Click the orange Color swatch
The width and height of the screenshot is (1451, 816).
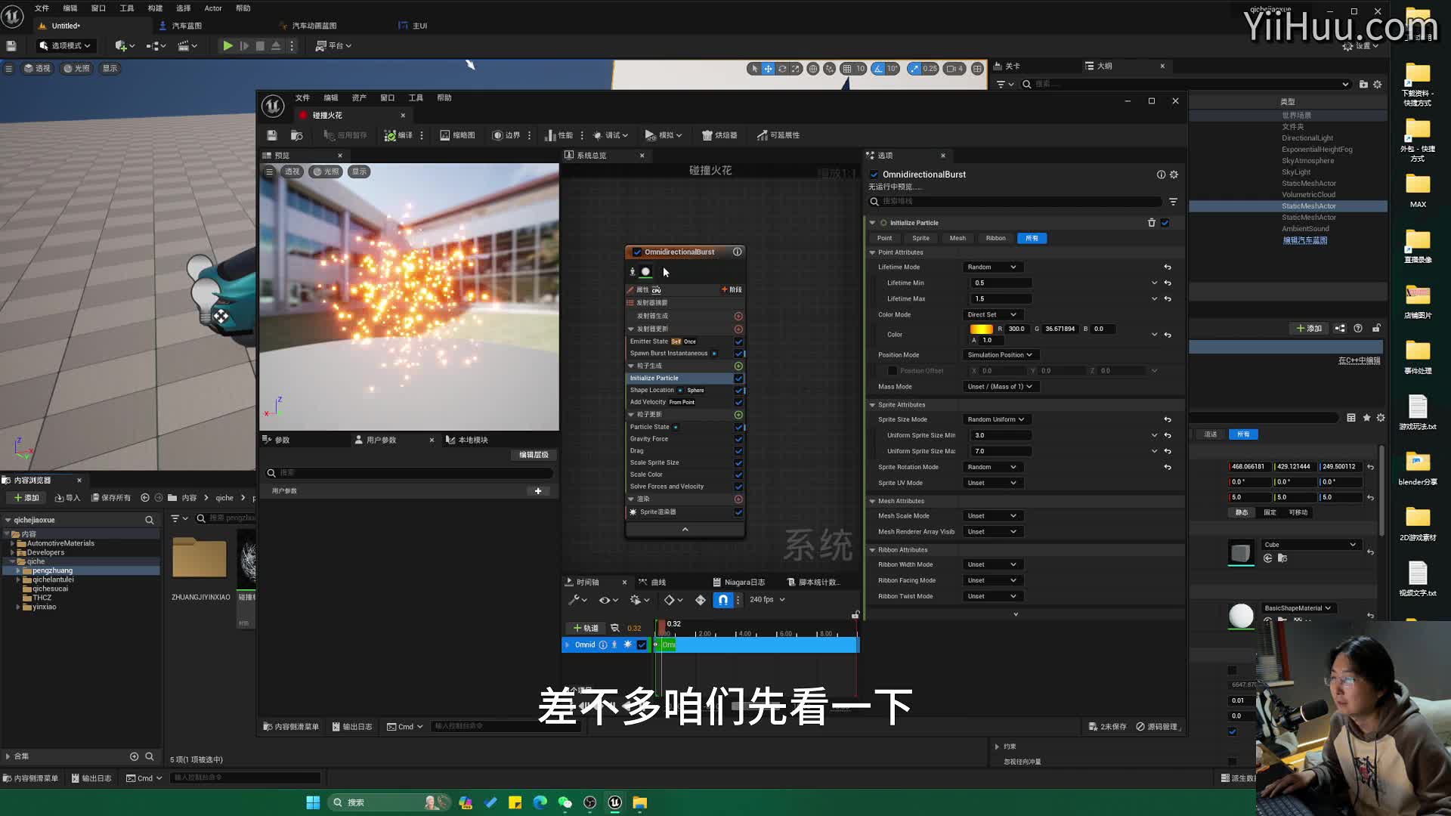[981, 329]
